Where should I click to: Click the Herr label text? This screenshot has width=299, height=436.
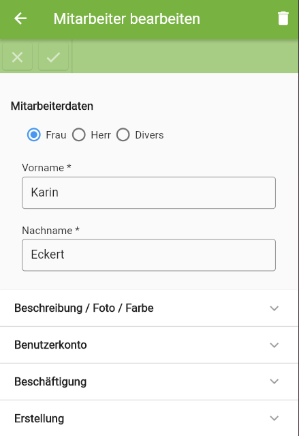pos(101,135)
